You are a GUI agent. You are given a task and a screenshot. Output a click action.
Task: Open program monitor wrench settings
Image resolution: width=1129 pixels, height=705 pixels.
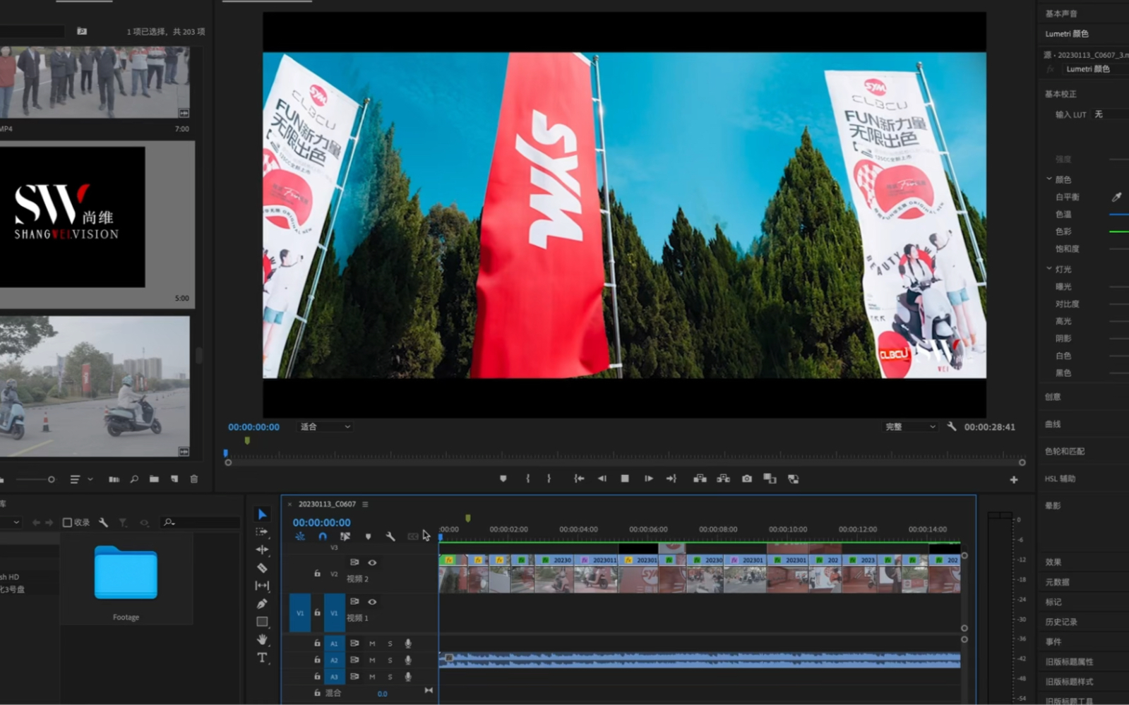click(x=952, y=426)
